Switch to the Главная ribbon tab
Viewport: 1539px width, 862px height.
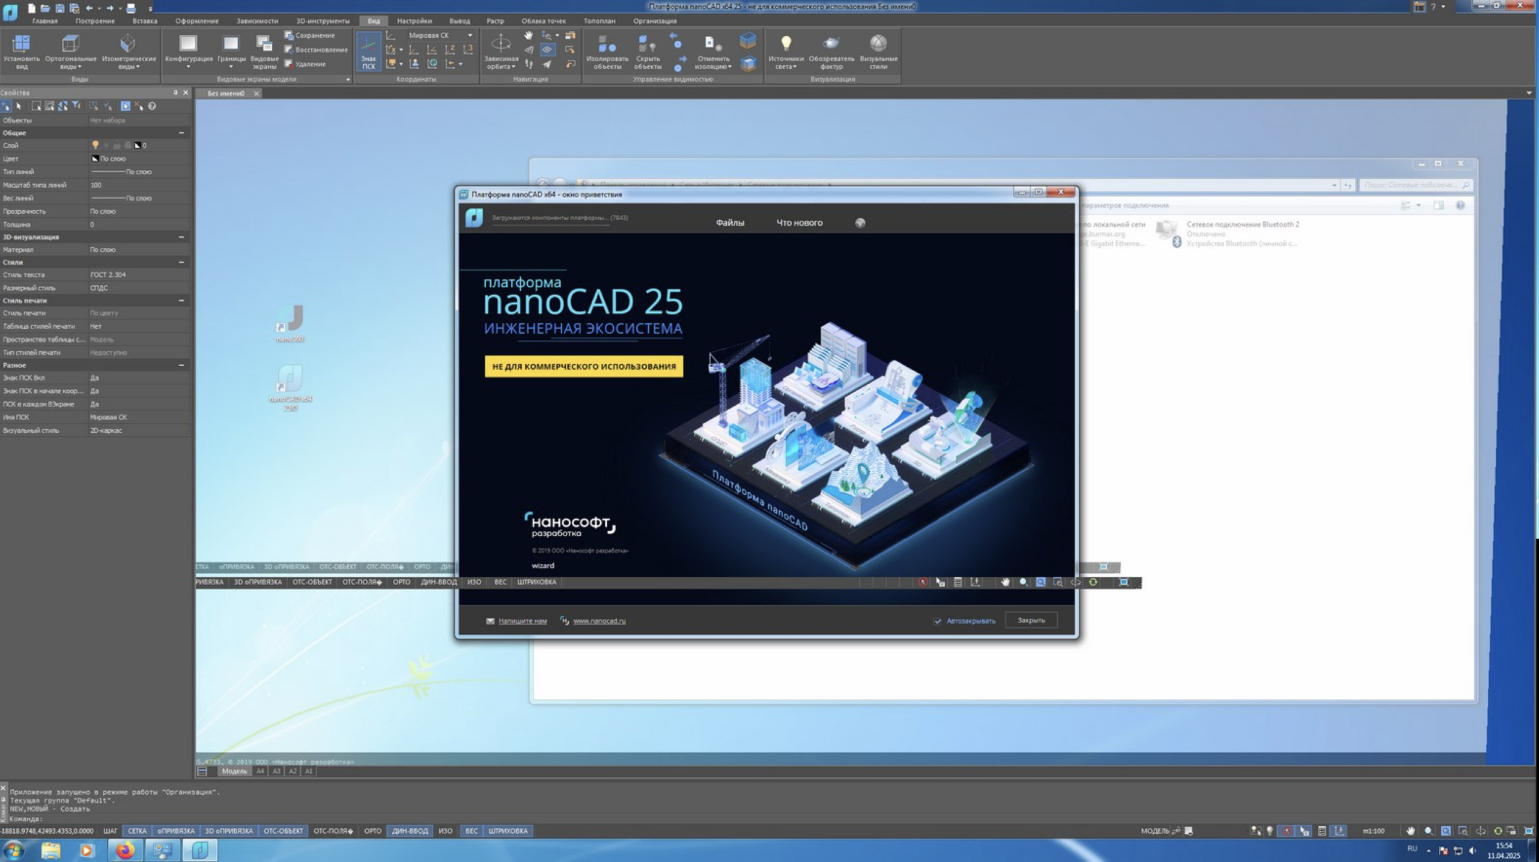pos(44,21)
